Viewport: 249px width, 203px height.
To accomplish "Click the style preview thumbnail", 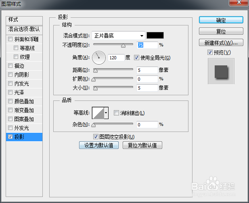I will tap(221, 71).
